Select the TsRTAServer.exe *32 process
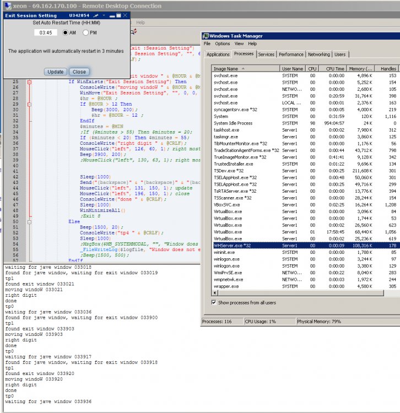400x413 pixels. (x=306, y=191)
